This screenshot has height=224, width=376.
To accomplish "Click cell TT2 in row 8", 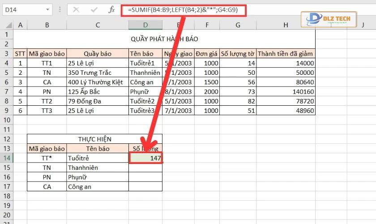I will point(47,101).
